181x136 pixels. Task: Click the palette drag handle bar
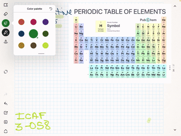[x=41, y=54]
